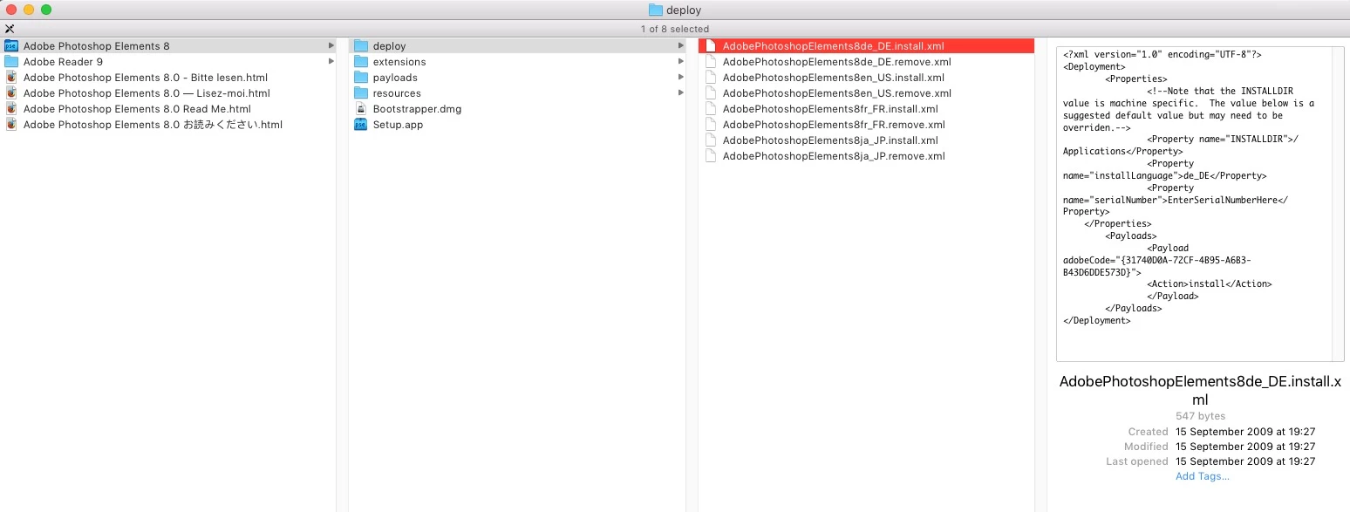Click the extensions folder icon
1350x512 pixels.
point(361,62)
